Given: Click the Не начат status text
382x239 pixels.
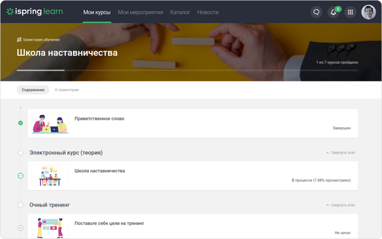Looking at the screenshot, I should tap(343, 233).
